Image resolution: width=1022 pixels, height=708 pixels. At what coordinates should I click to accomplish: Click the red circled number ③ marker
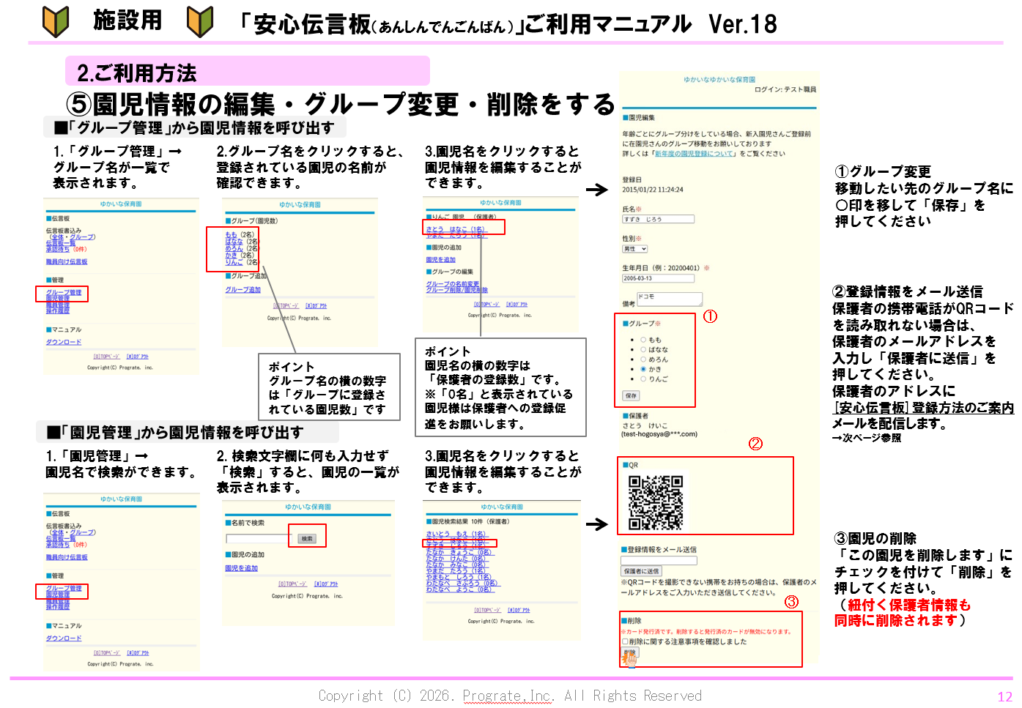[791, 602]
